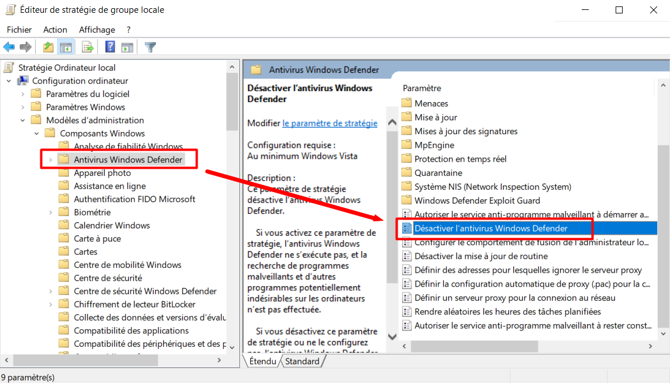Click the Forward arrow toolbar icon
670x383 pixels.
[26, 47]
